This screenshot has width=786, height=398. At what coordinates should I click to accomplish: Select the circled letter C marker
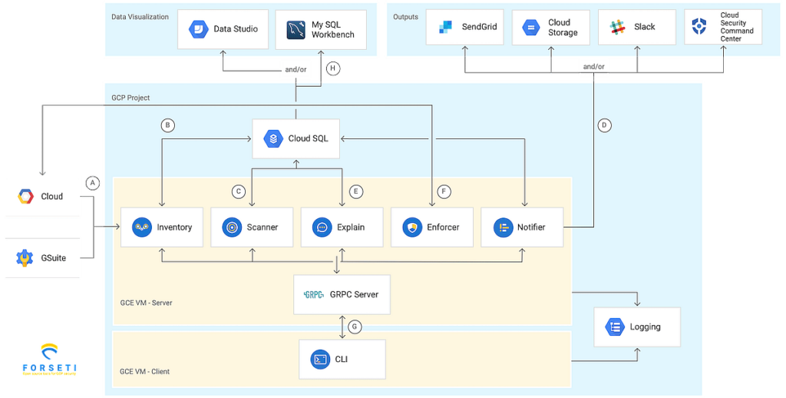[239, 191]
